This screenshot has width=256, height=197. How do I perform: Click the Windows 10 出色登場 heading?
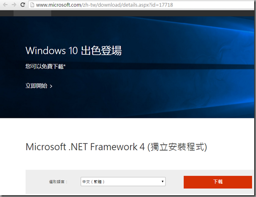coord(74,51)
